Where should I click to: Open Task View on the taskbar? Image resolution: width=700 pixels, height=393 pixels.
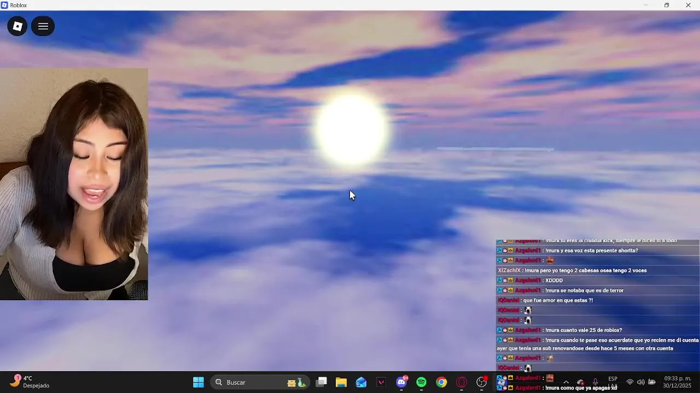(x=322, y=382)
